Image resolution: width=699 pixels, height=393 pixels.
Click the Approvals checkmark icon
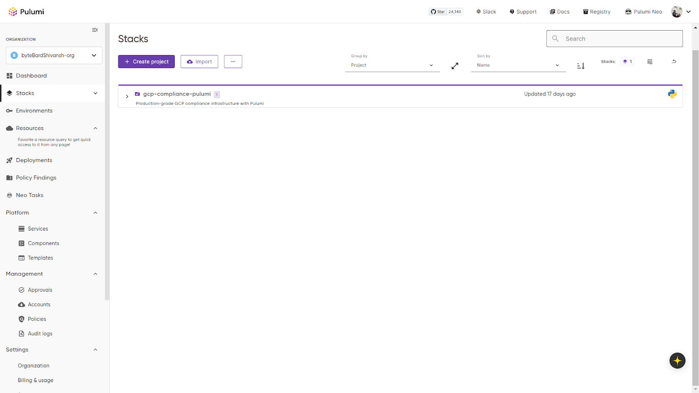point(21,290)
